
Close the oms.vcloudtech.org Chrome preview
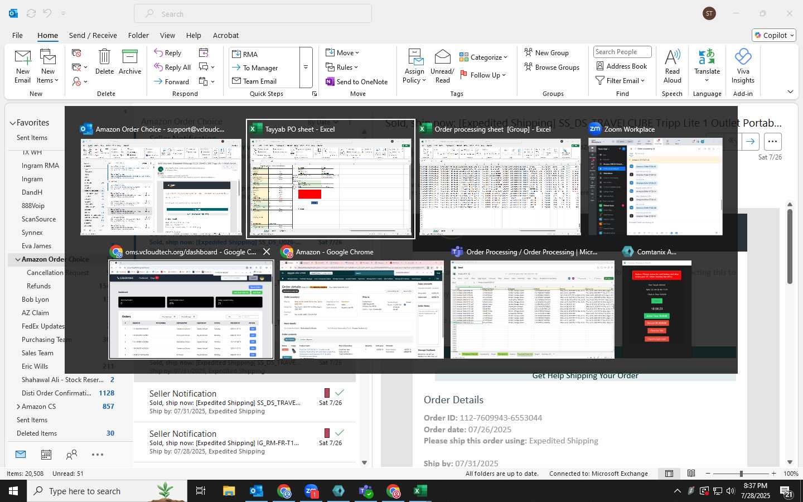pos(267,252)
